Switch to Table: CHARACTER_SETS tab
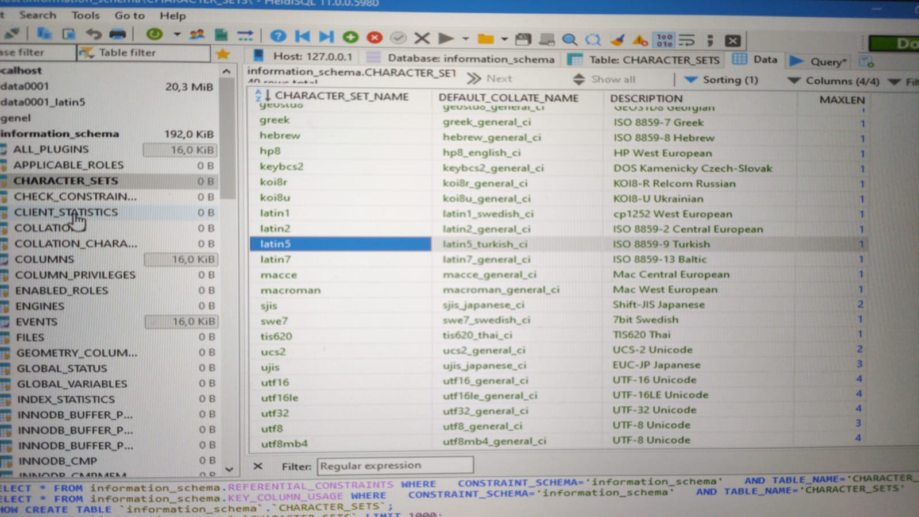This screenshot has width=919, height=517. click(x=644, y=60)
